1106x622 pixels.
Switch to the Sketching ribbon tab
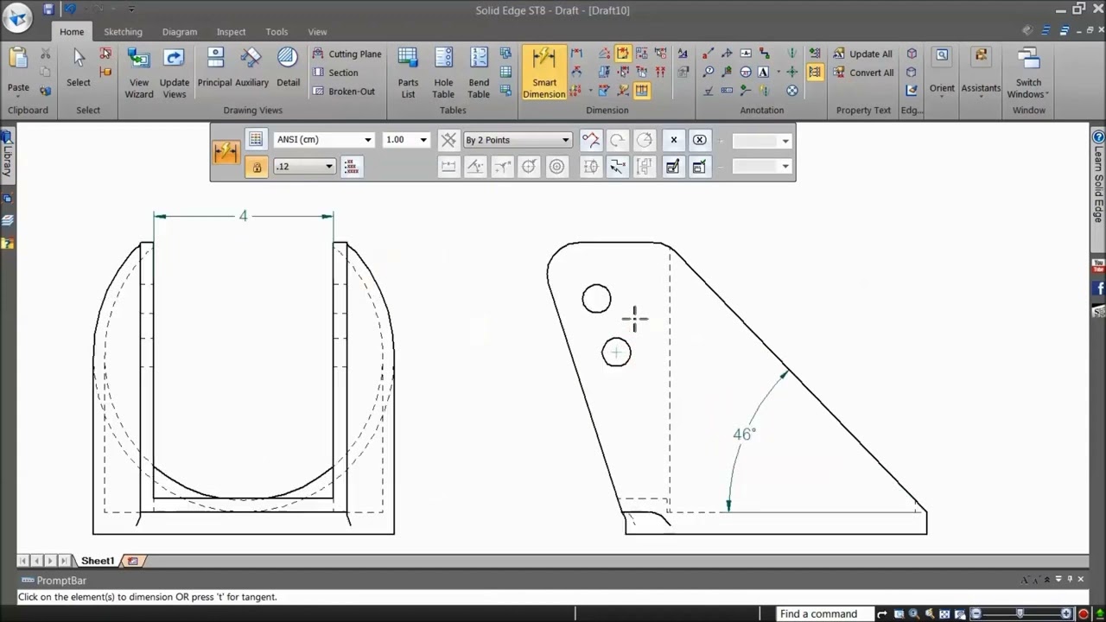[123, 32]
